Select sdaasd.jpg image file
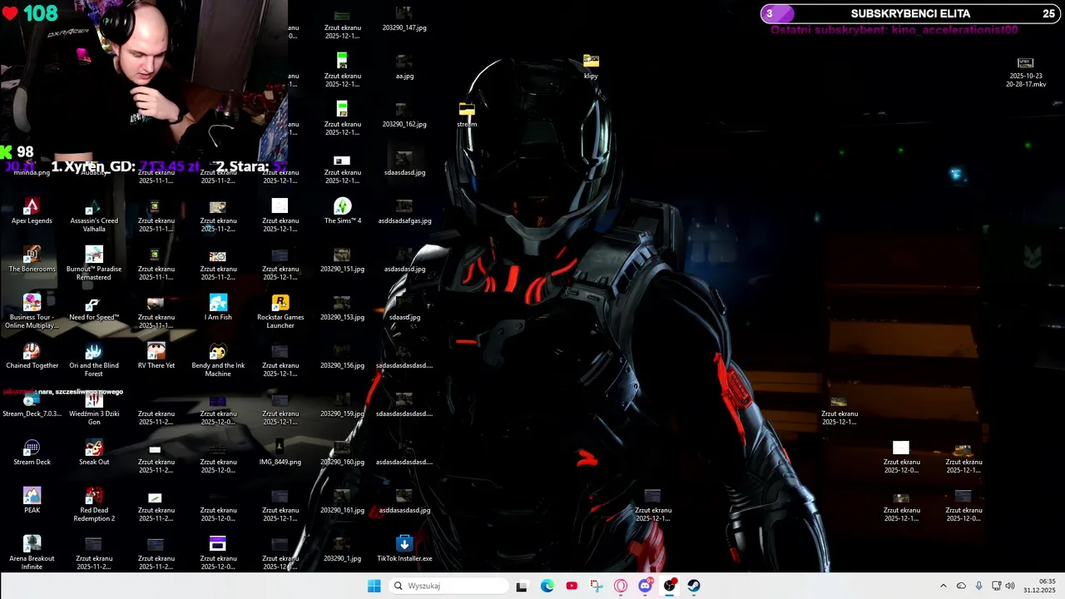The width and height of the screenshot is (1065, 599). coord(404,308)
